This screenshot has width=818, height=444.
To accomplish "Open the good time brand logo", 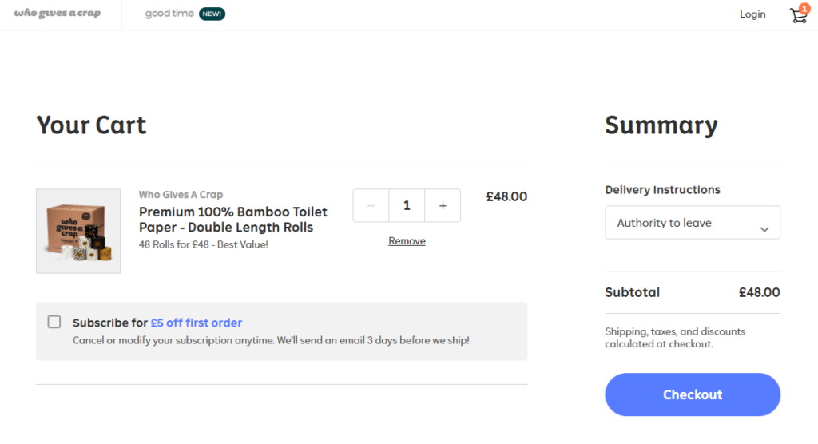I will click(169, 14).
